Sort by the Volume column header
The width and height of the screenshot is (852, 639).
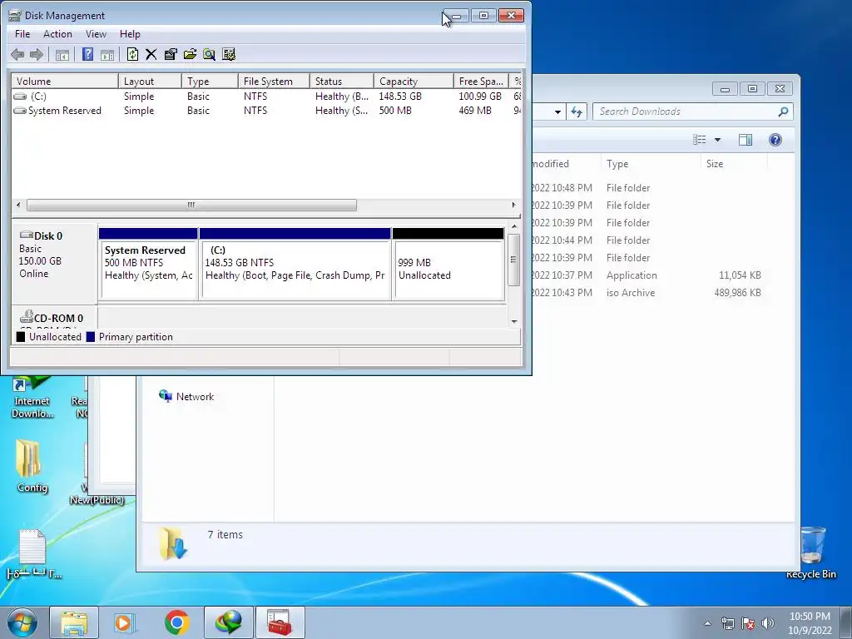click(65, 81)
